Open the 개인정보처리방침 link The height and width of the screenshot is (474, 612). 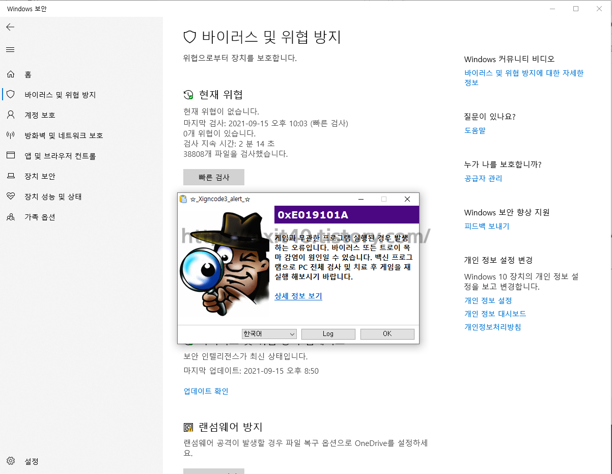tap(493, 327)
